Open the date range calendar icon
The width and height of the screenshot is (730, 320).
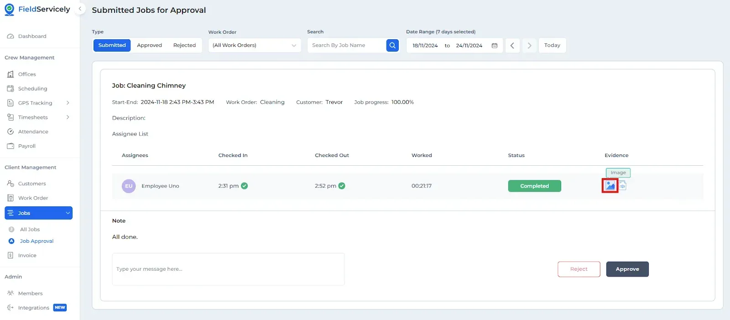494,46
